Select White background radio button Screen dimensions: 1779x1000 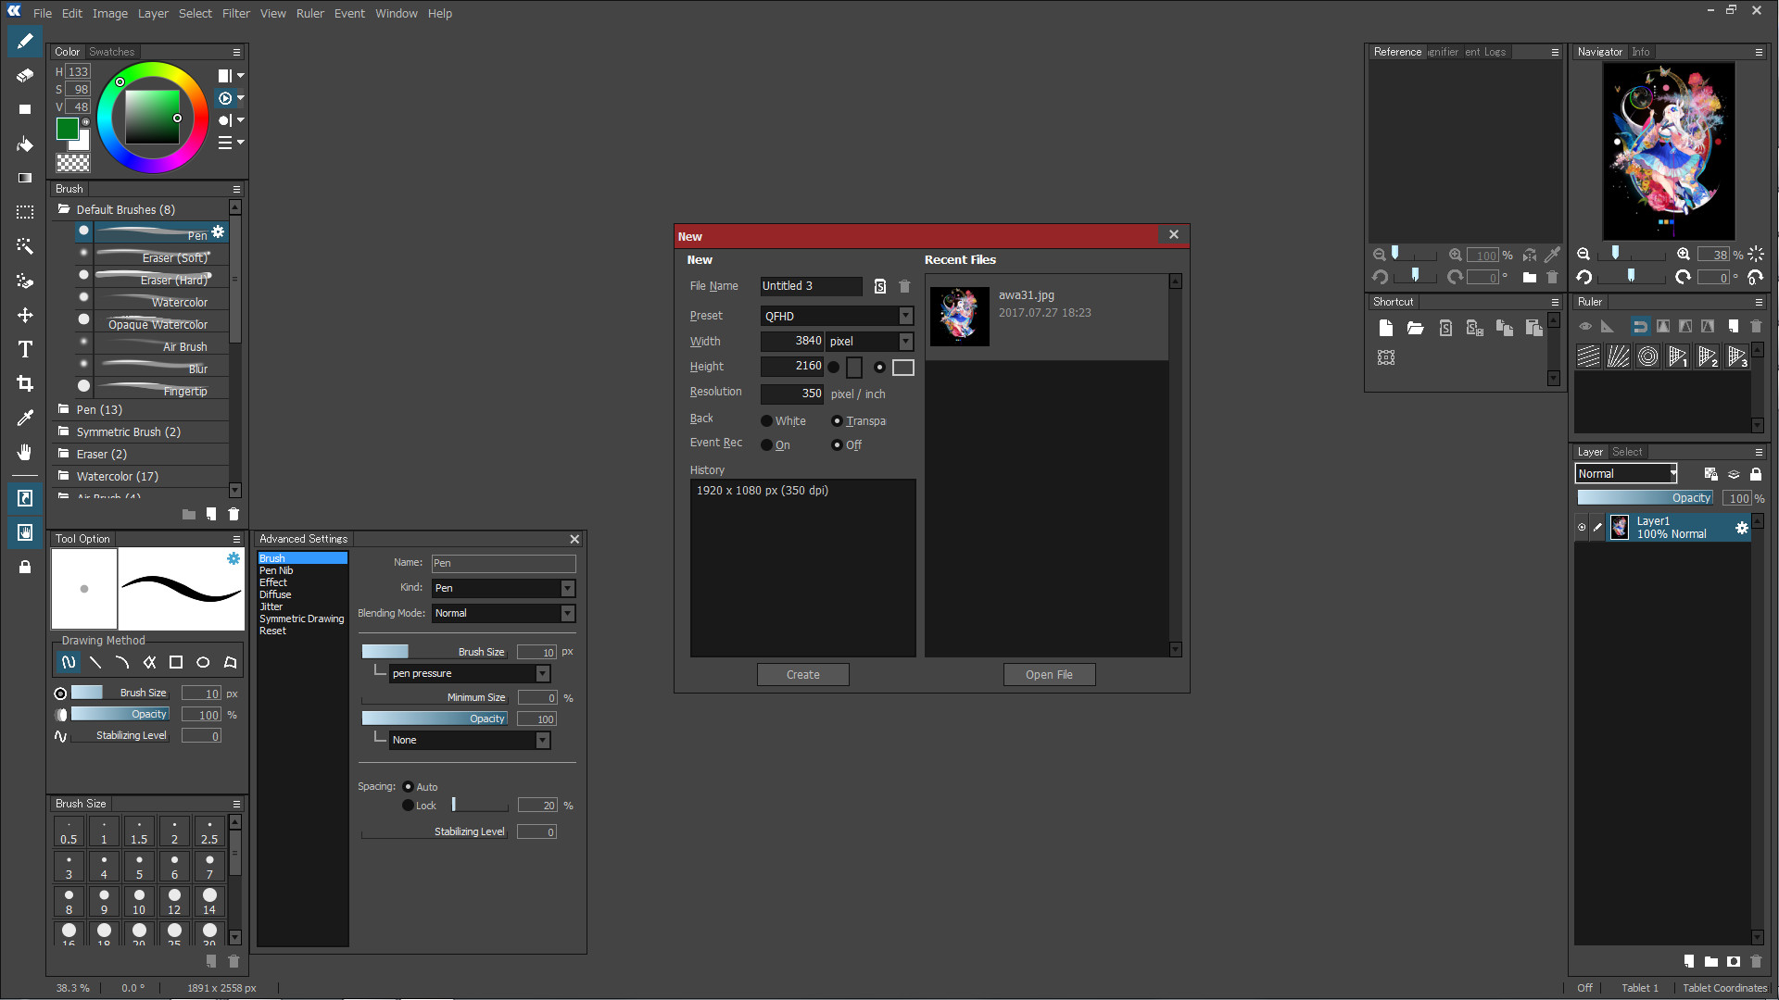coord(766,420)
